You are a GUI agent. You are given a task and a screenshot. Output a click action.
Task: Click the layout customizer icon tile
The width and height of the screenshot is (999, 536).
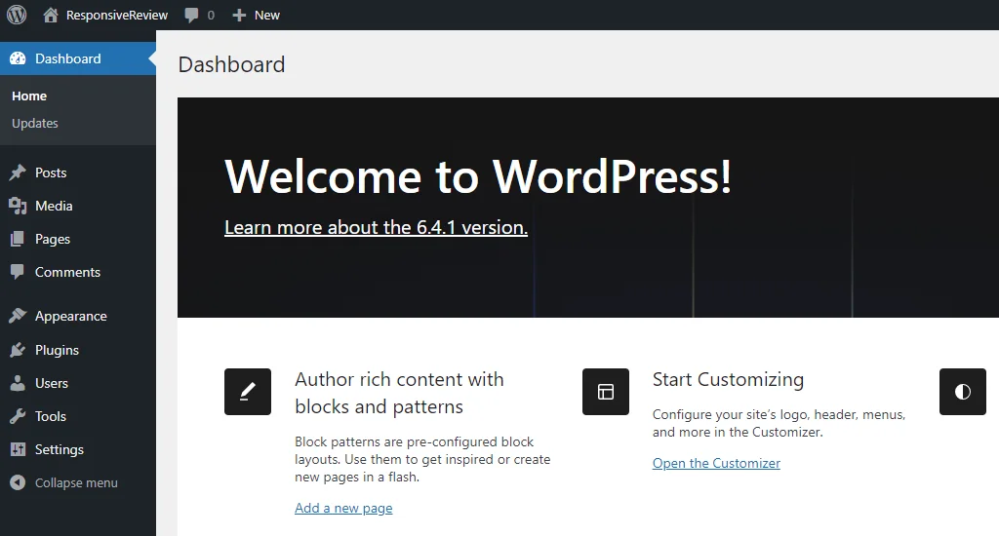[606, 392]
